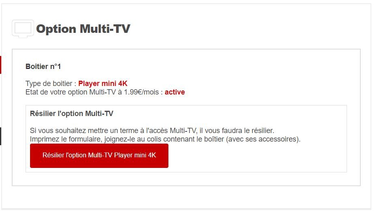Click the Etat de votre option Multi-TV line
Screen dimensions: 377x217
[105, 92]
